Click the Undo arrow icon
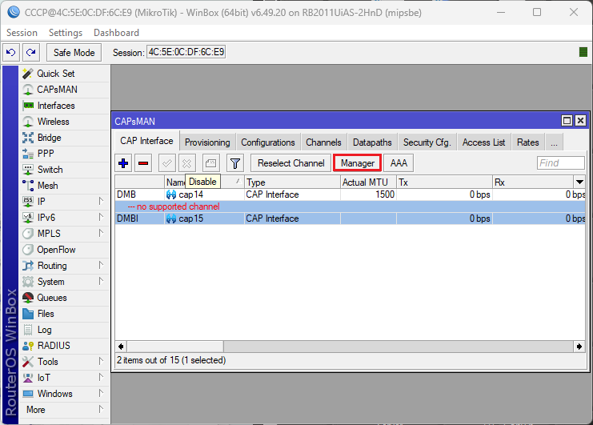Viewport: 593px width, 425px height. click(x=11, y=52)
